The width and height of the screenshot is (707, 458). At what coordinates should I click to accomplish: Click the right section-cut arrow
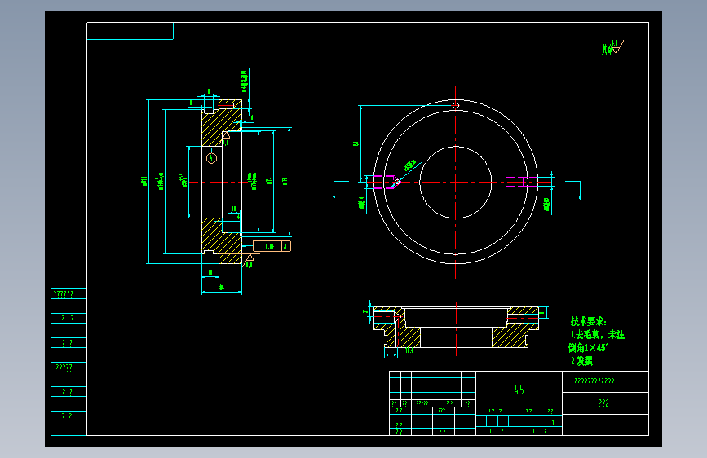point(573,190)
